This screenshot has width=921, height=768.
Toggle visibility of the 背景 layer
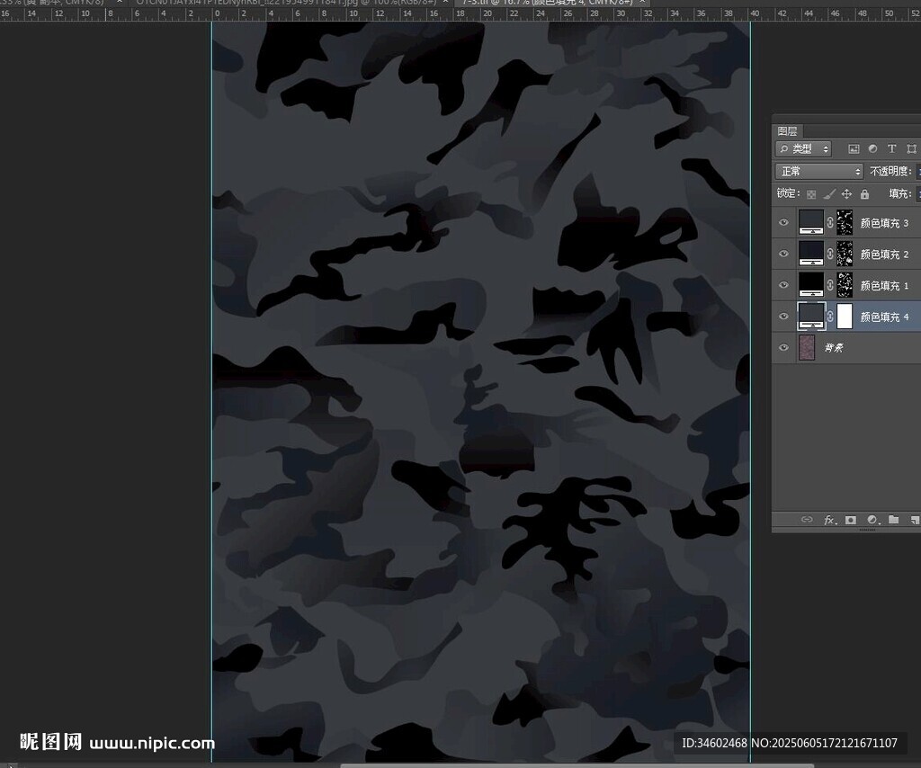783,347
